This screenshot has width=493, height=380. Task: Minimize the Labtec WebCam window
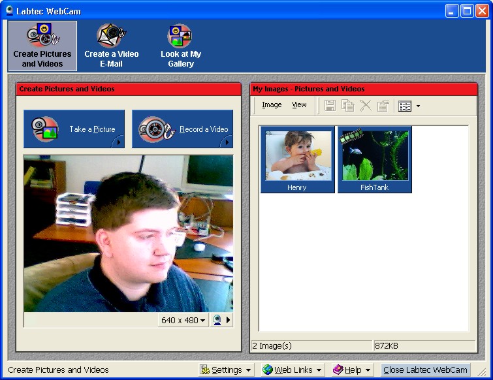point(452,11)
